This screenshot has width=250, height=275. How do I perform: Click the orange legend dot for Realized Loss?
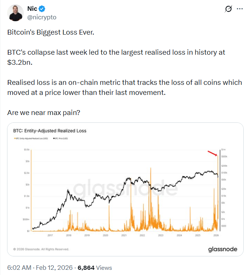[14, 138]
